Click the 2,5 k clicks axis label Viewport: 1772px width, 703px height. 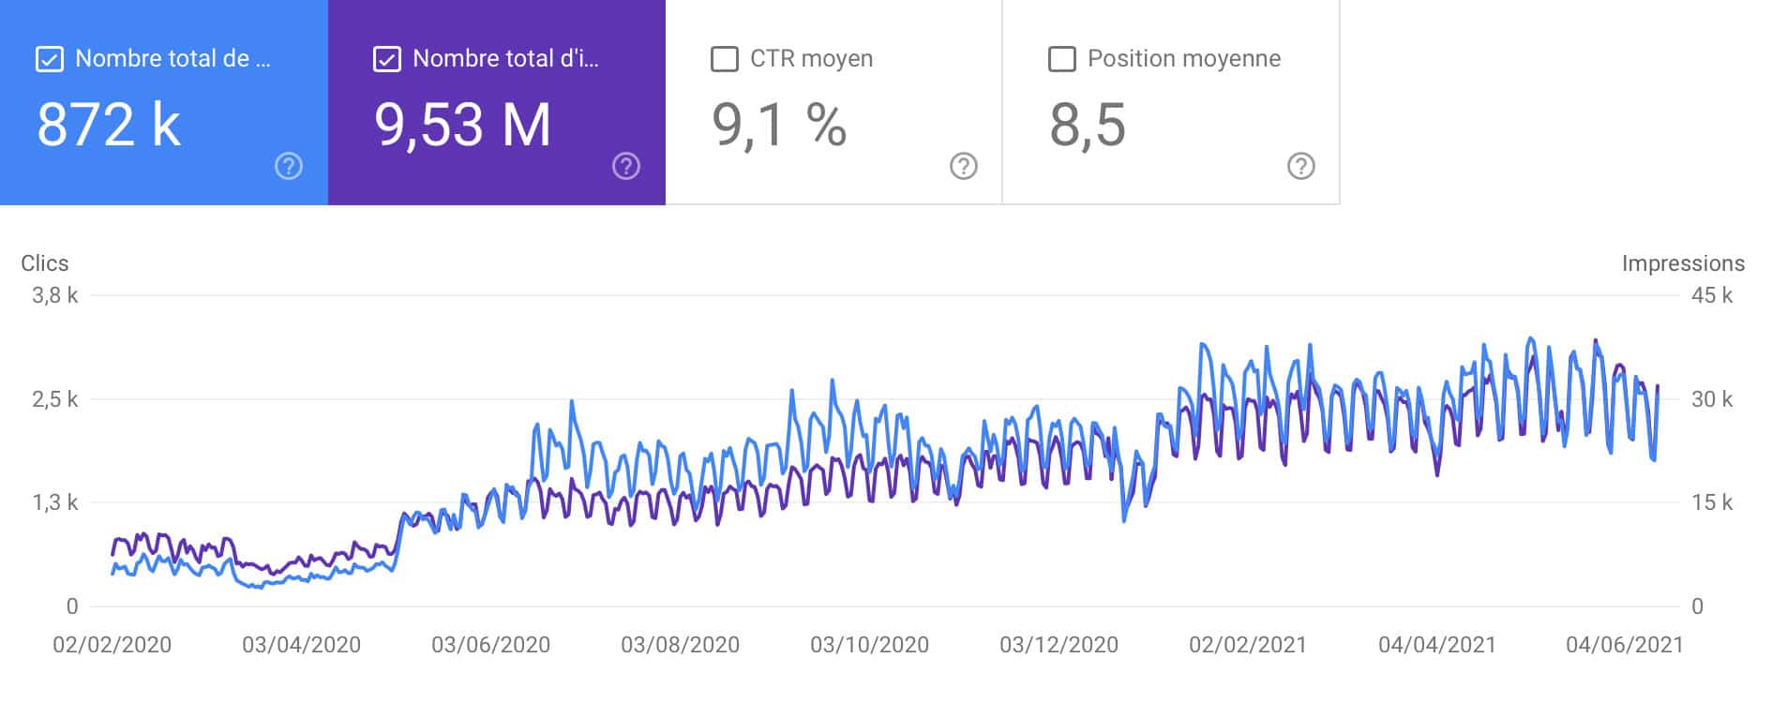pyautogui.click(x=55, y=399)
